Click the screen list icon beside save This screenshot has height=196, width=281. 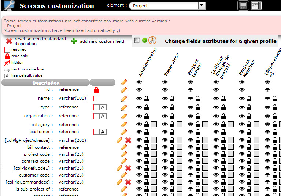click(256, 5)
